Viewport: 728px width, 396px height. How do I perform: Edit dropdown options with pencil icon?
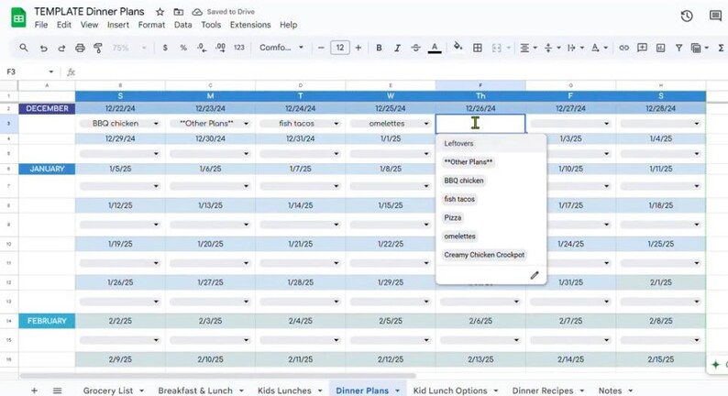tap(535, 275)
